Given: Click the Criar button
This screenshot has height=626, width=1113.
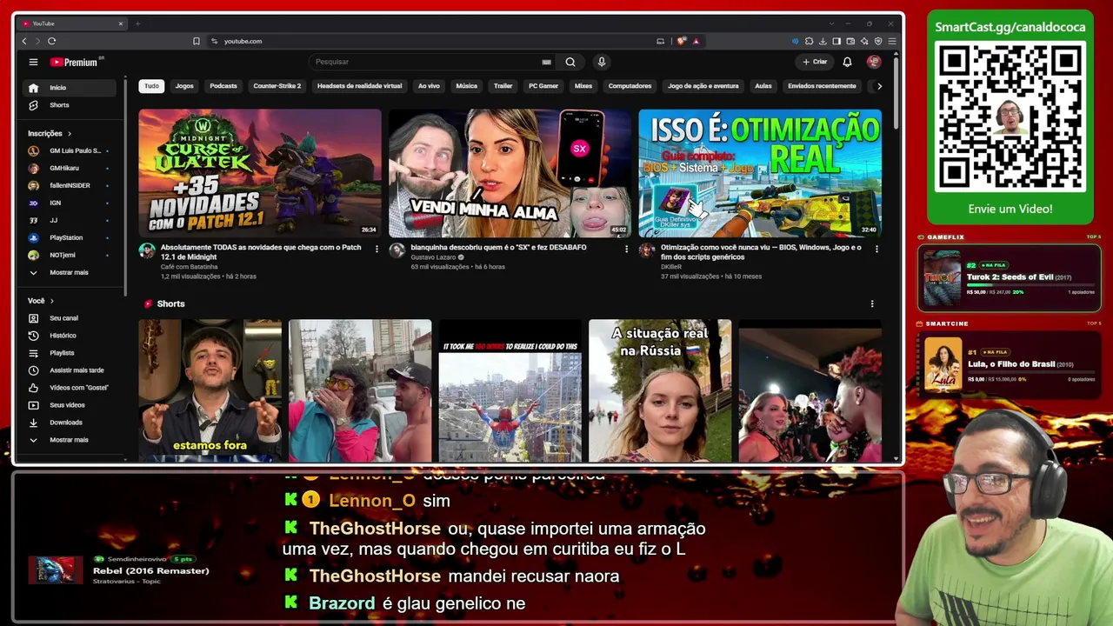Looking at the screenshot, I should [x=815, y=62].
